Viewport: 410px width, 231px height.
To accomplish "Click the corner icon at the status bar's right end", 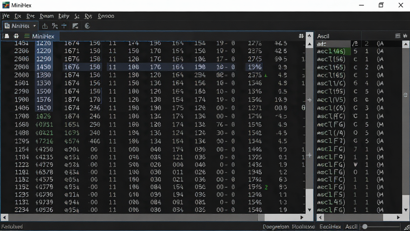I will click(x=407, y=227).
